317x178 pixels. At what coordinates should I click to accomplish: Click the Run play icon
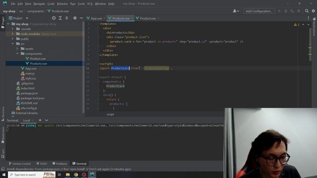click(x=279, y=11)
